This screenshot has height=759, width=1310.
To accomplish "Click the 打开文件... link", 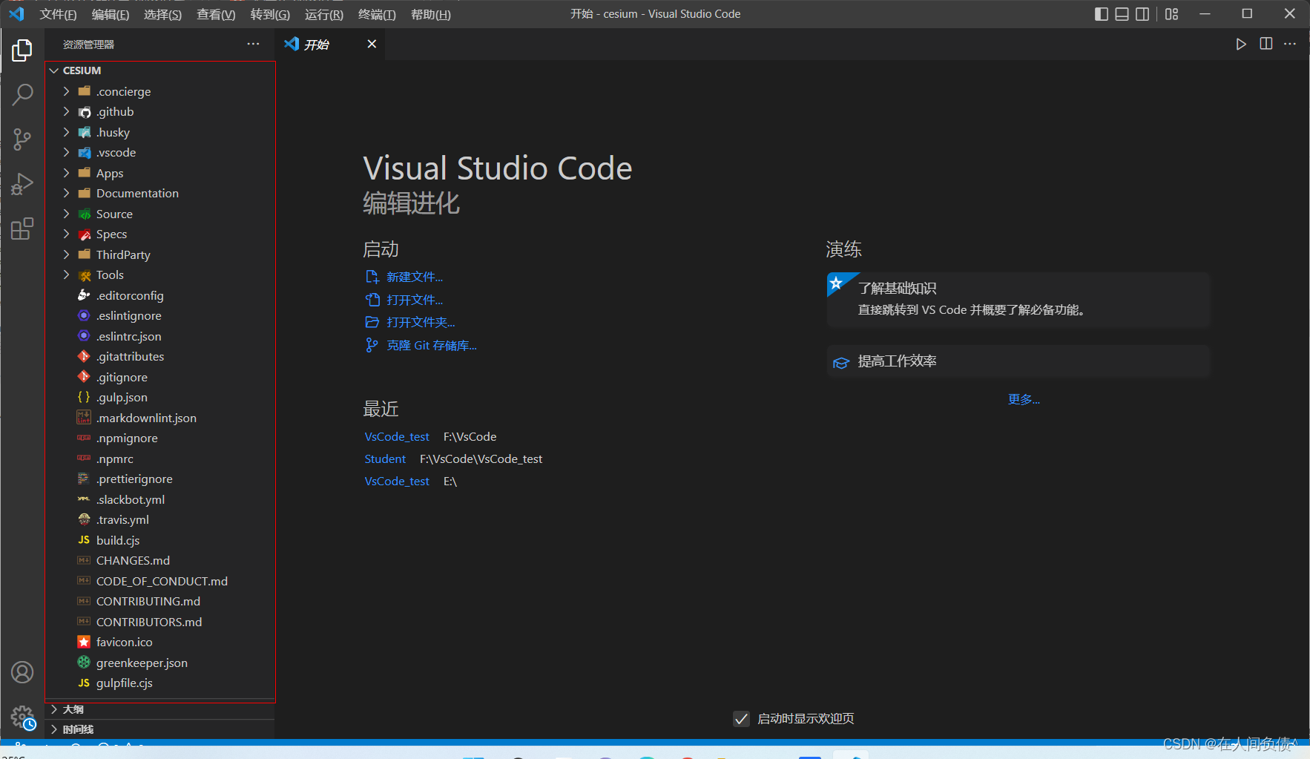I will coord(415,300).
